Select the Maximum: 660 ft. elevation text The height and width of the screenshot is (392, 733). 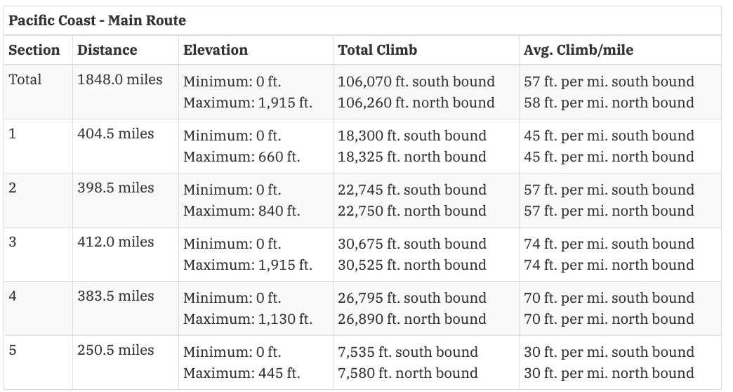coord(242,157)
